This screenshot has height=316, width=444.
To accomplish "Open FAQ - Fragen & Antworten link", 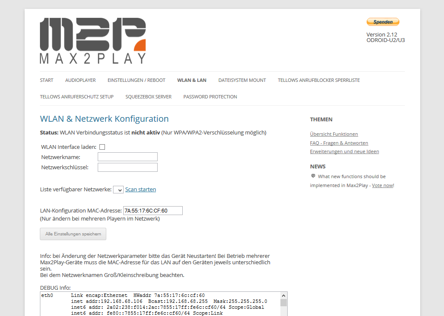I will [339, 143].
